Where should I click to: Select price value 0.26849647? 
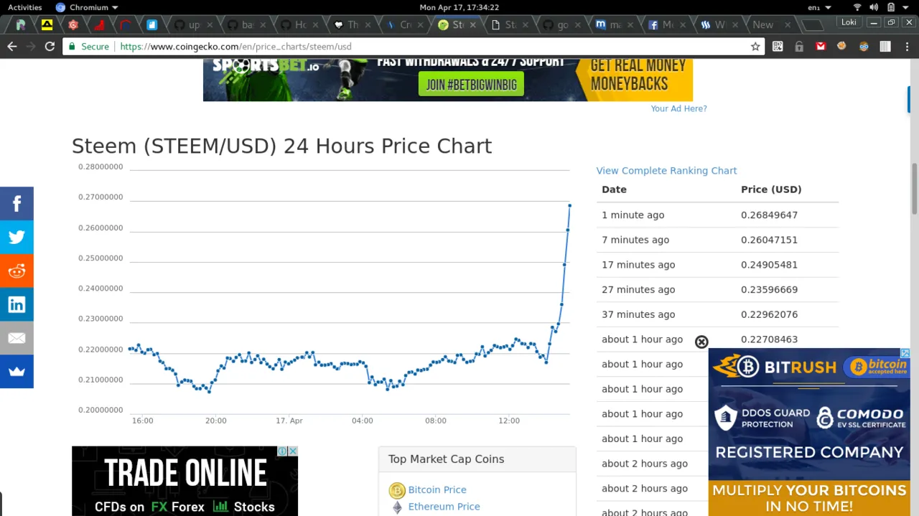(x=769, y=215)
